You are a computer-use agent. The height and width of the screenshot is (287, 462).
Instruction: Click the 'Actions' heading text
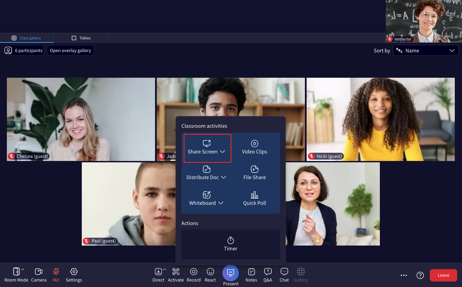coord(190,223)
